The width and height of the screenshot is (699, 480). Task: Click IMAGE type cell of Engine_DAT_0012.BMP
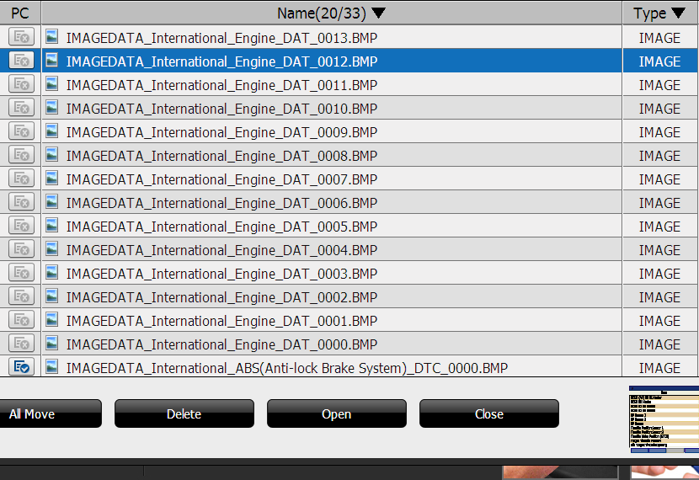pyautogui.click(x=659, y=61)
